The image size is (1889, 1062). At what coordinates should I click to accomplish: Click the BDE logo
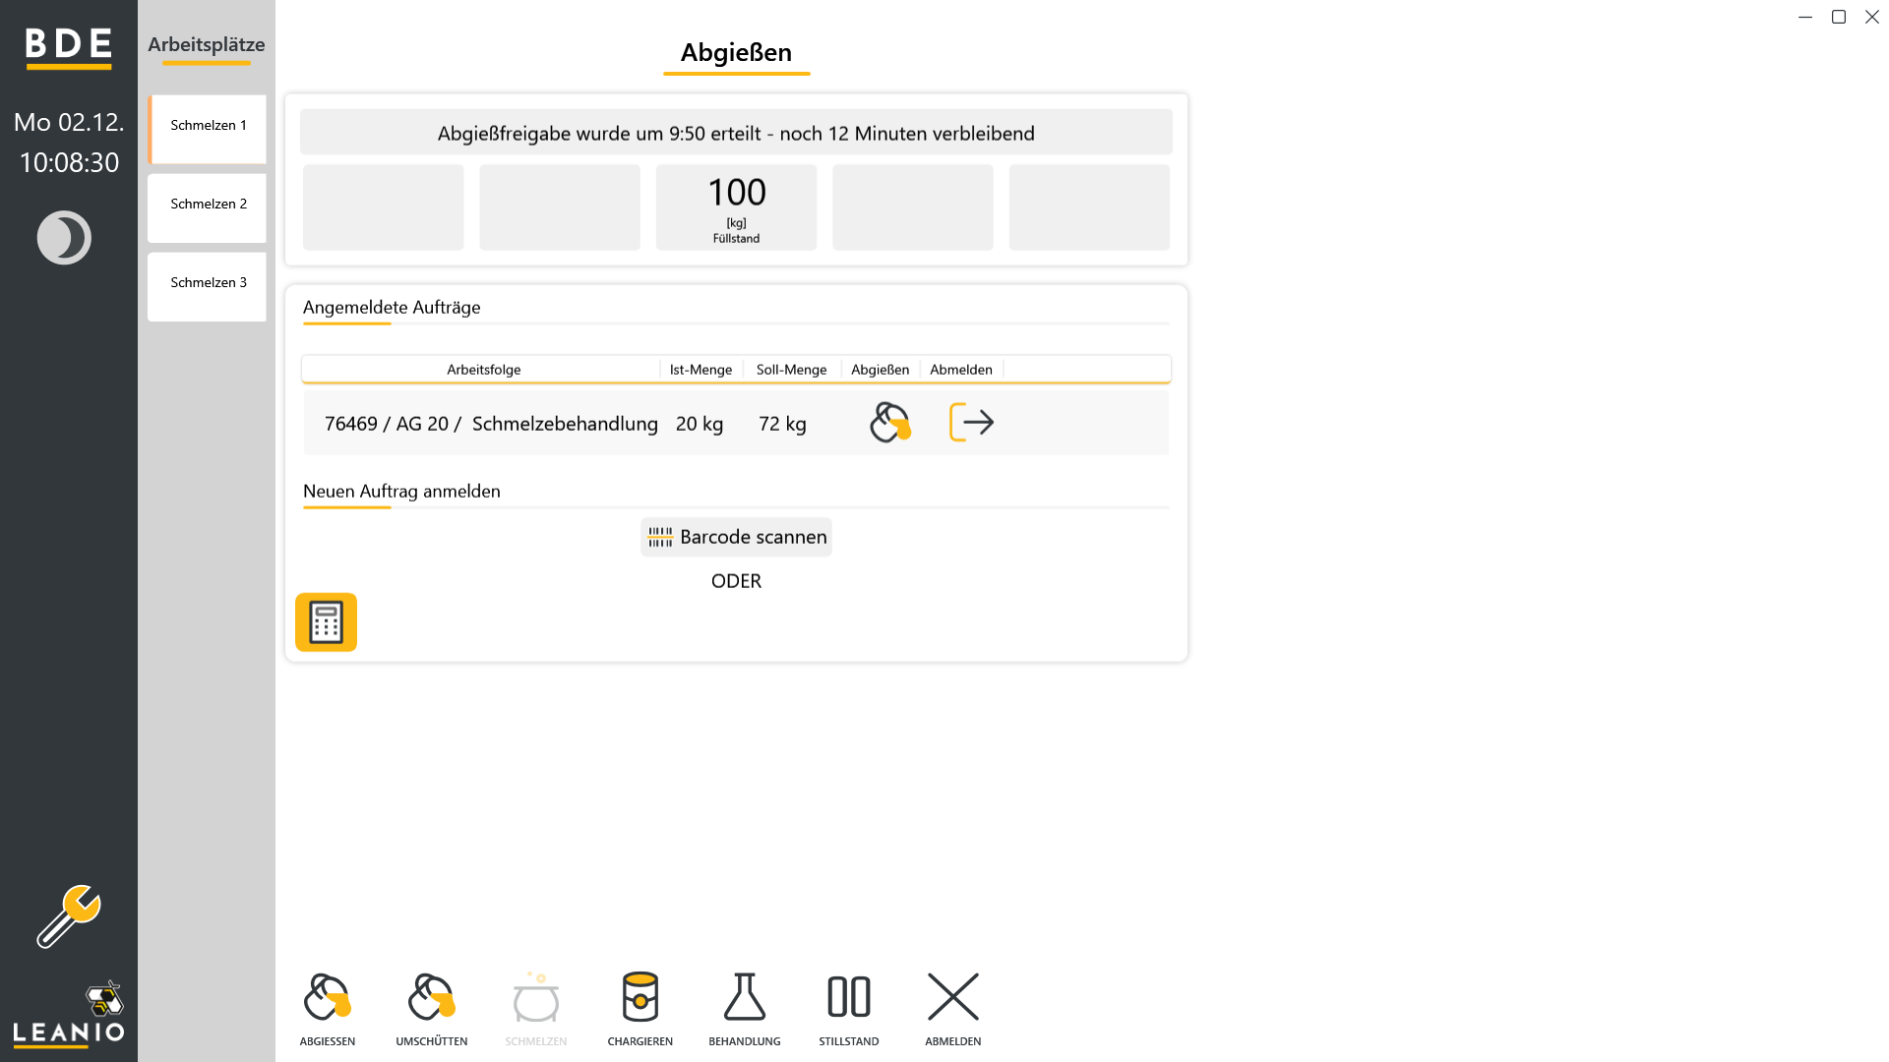(69, 47)
